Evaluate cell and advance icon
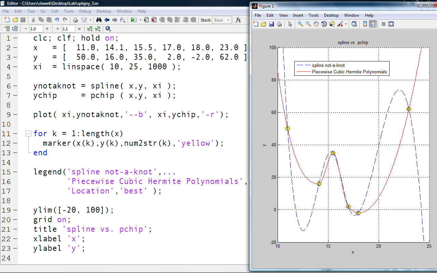The width and height of the screenshot is (437, 273). (15, 29)
